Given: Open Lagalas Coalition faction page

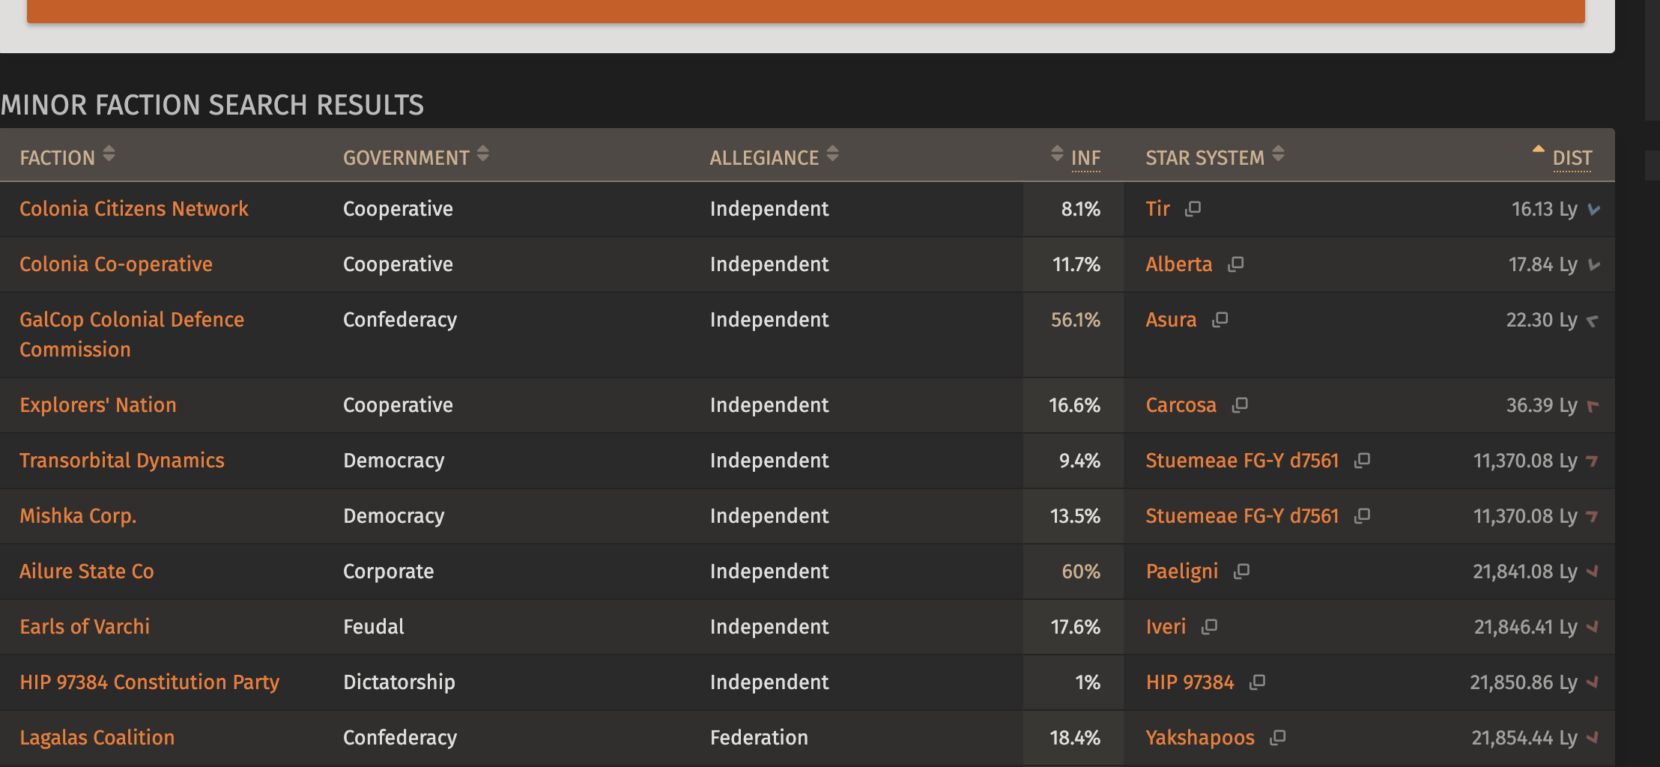Looking at the screenshot, I should (97, 738).
